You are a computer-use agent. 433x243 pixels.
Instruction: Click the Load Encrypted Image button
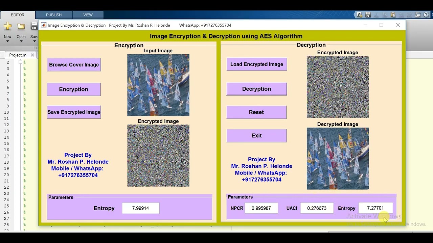click(x=257, y=64)
